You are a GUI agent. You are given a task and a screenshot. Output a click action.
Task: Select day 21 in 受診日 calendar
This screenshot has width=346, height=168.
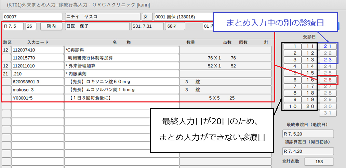coord(328,46)
